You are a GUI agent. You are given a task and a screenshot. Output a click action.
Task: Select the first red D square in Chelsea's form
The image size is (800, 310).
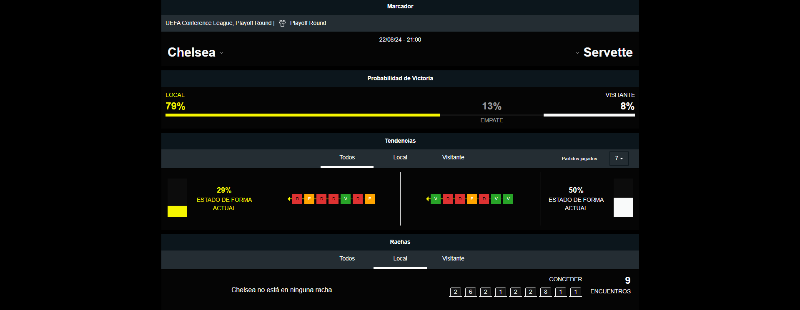[x=297, y=199]
